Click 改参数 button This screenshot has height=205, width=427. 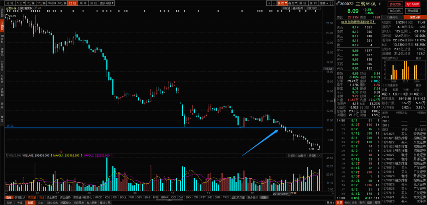(292, 155)
